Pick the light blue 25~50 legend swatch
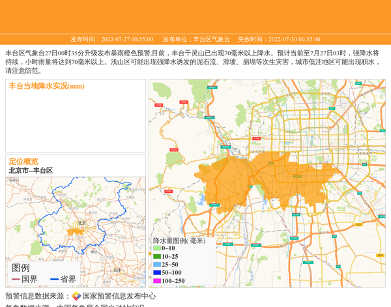Image resolution: width=391 pixels, height=307 pixels. point(157,265)
